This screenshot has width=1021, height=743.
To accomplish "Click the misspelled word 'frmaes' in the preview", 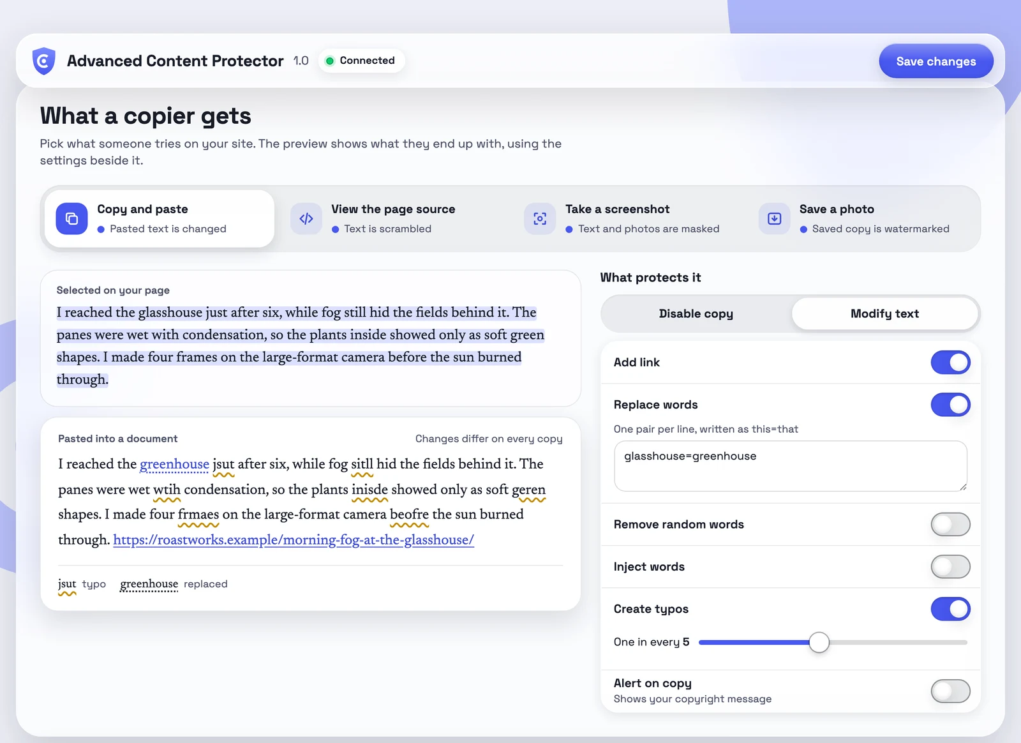I will [x=198, y=514].
